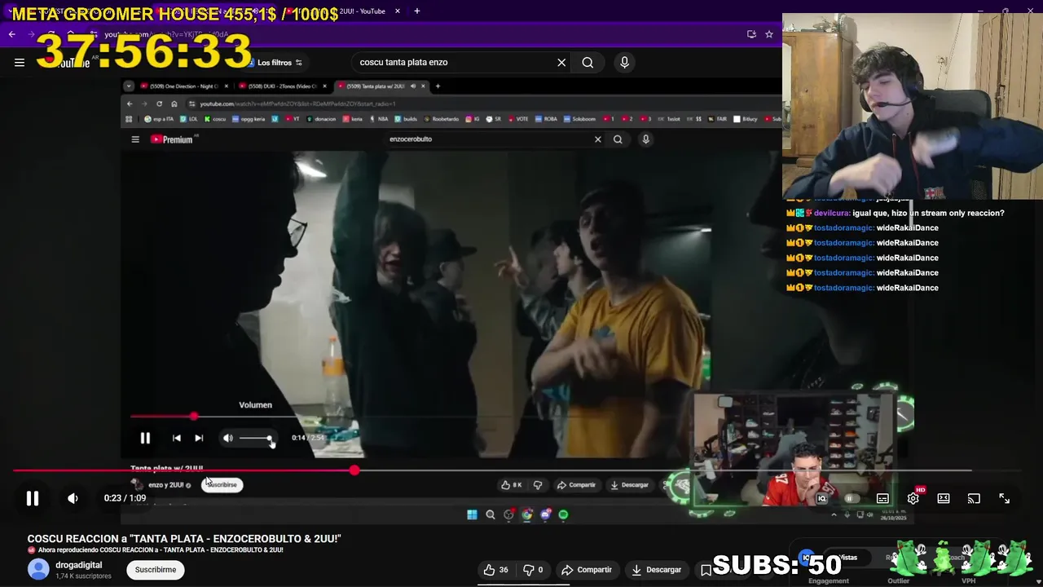Open the 'coscu' bookmark

click(215, 119)
